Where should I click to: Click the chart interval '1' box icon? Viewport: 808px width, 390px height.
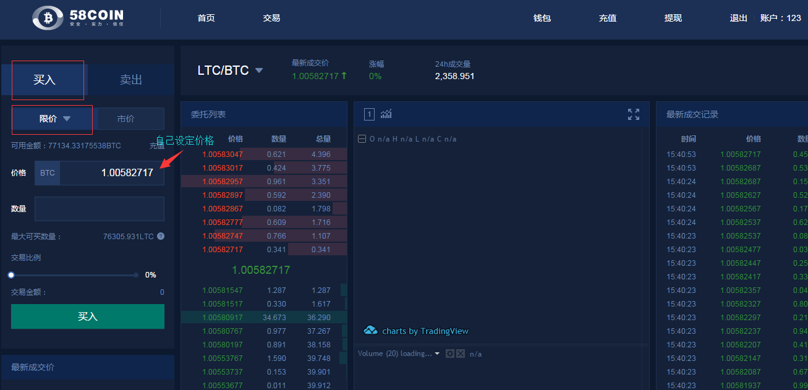(369, 114)
